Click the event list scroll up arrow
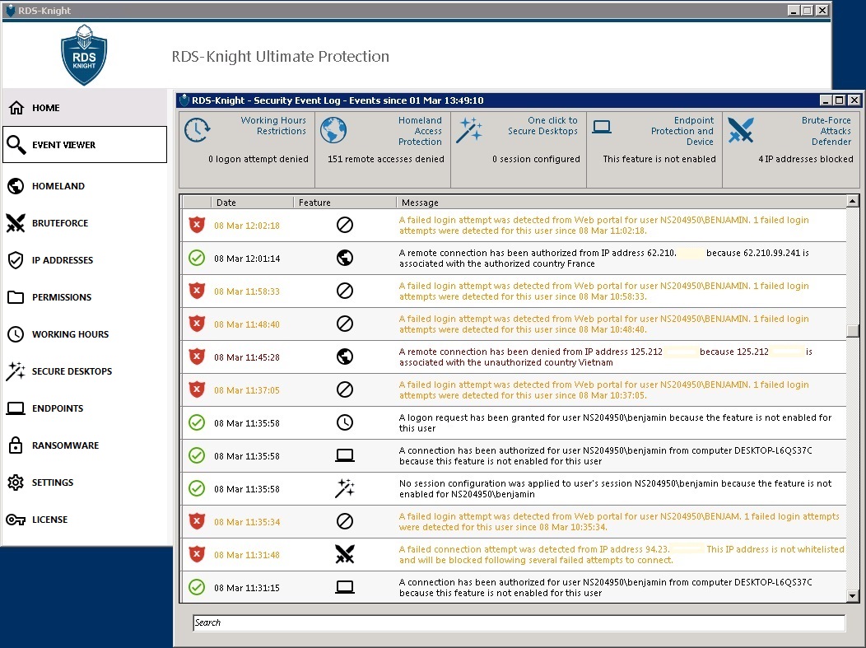Image resolution: width=866 pixels, height=648 pixels. (852, 201)
